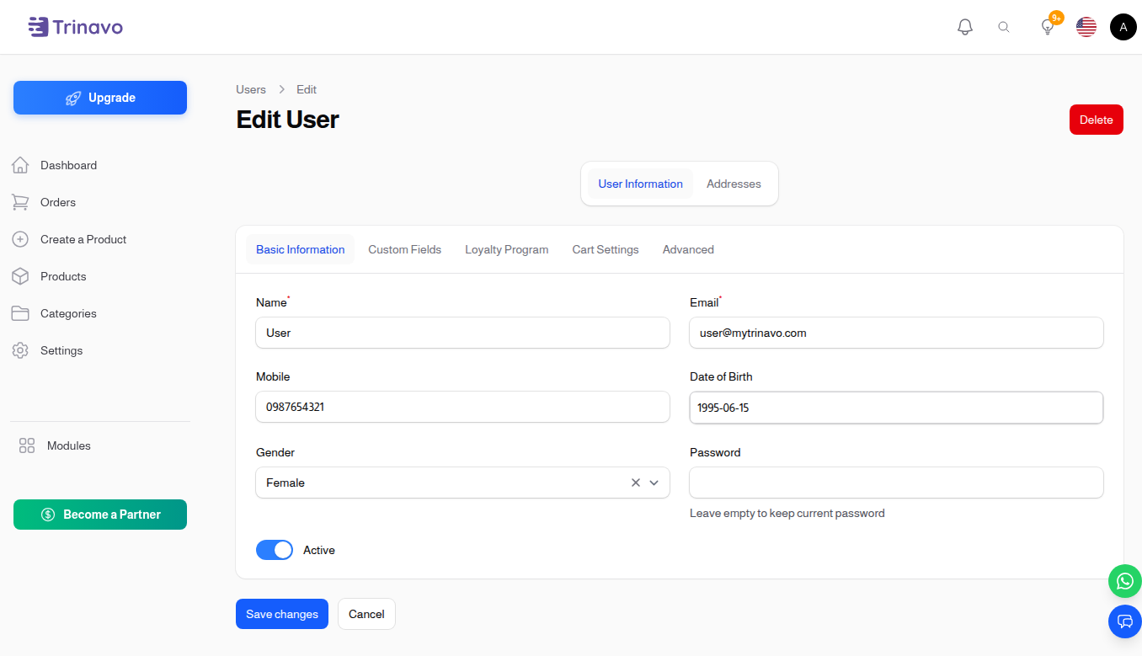Image resolution: width=1142 pixels, height=656 pixels.
Task: Click 'Leave empty to keep current password' hint
Action: click(787, 513)
